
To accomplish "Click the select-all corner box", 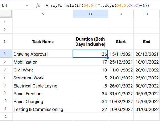I will tap(6, 14).
